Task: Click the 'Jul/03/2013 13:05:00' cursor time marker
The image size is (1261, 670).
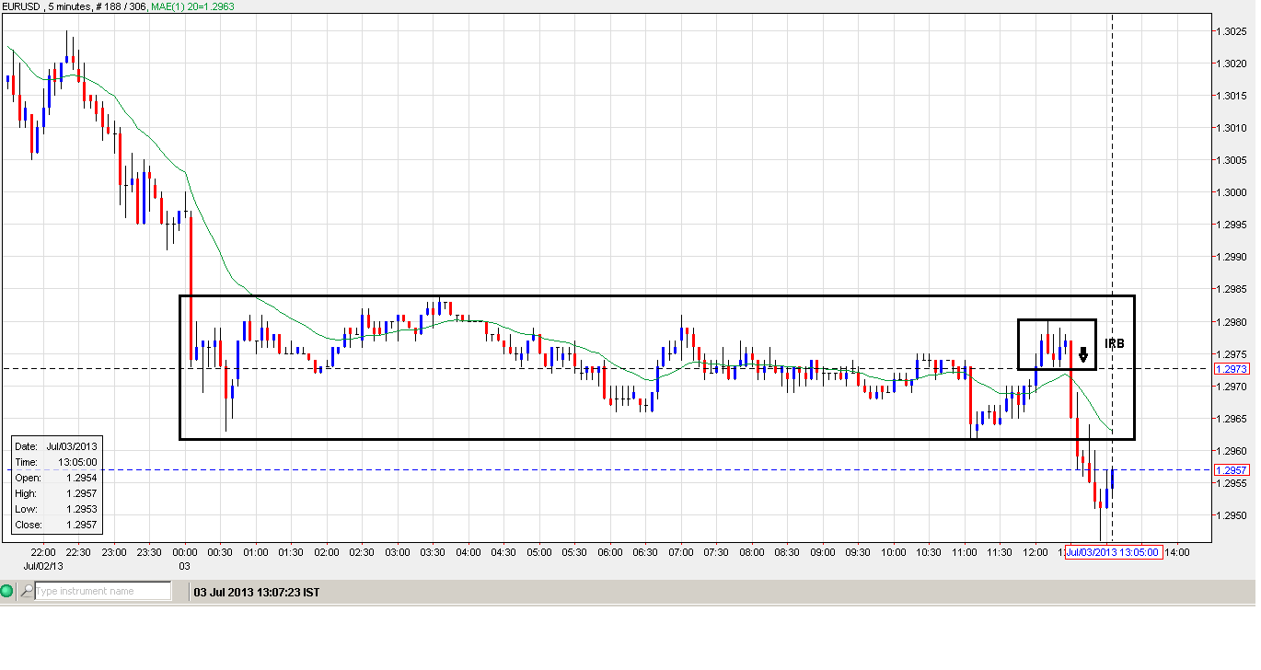Action: (1112, 552)
